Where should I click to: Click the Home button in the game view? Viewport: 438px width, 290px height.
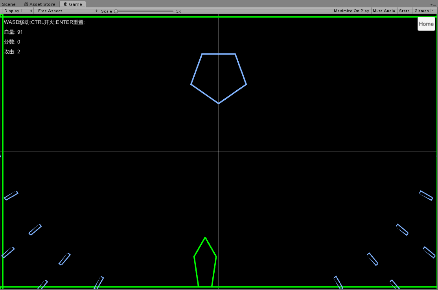point(426,24)
